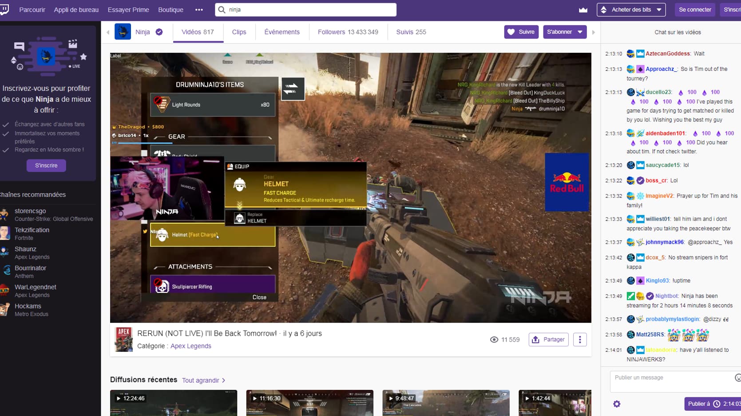The height and width of the screenshot is (416, 741).
Task: Click the views eye icon
Action: [x=494, y=340]
